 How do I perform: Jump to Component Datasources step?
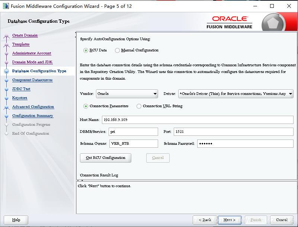tap(32, 80)
